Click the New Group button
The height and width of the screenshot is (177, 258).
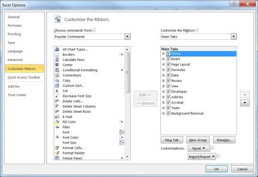[x=198, y=140]
